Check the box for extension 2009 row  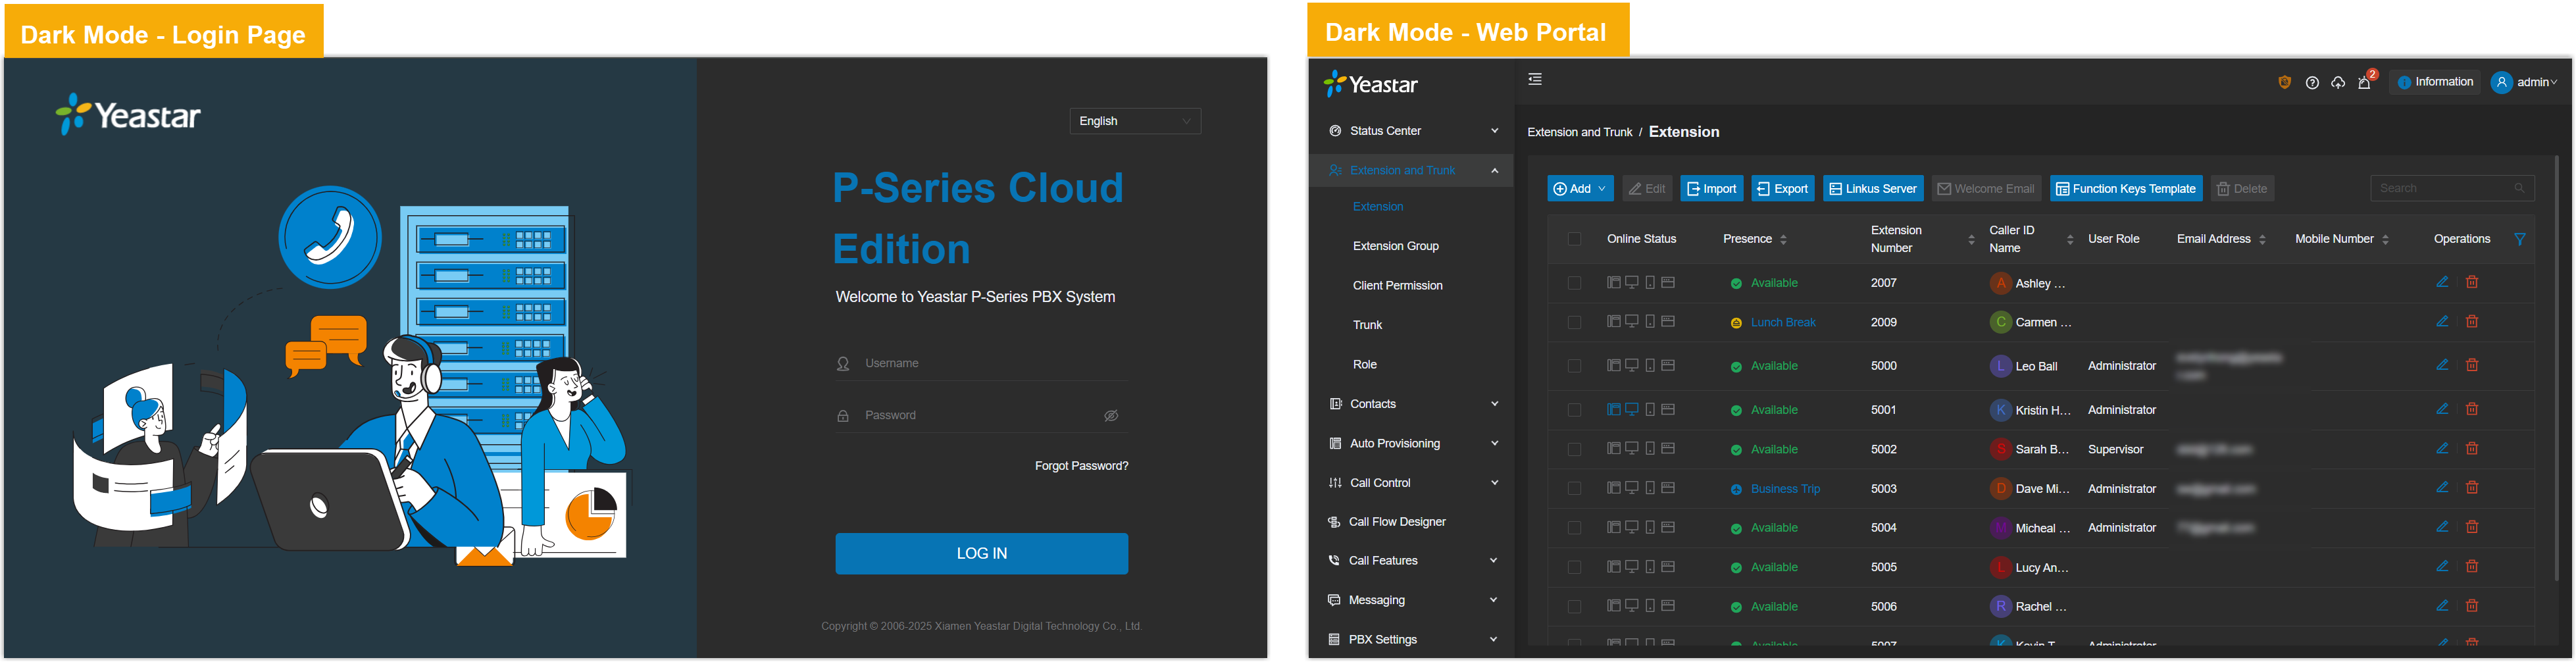[1574, 323]
